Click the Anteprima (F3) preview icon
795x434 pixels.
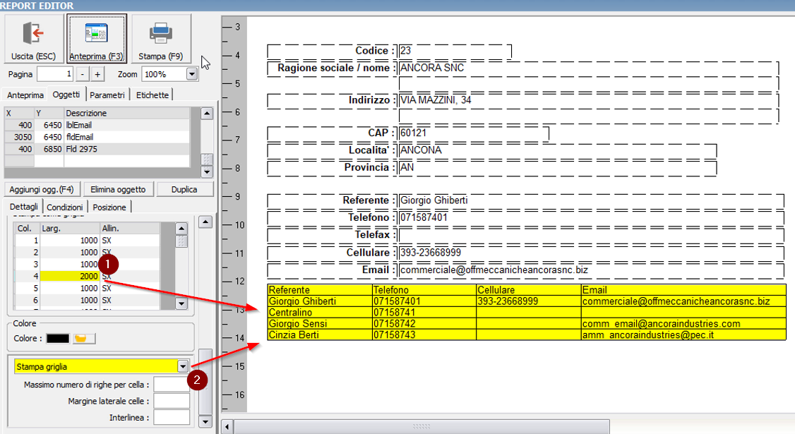pos(97,34)
